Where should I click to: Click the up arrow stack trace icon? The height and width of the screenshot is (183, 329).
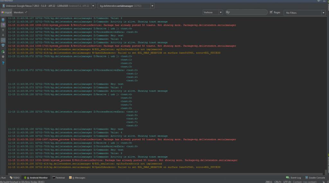coord(3,30)
